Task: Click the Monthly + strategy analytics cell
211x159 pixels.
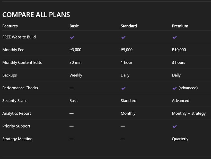Action: click(189, 113)
